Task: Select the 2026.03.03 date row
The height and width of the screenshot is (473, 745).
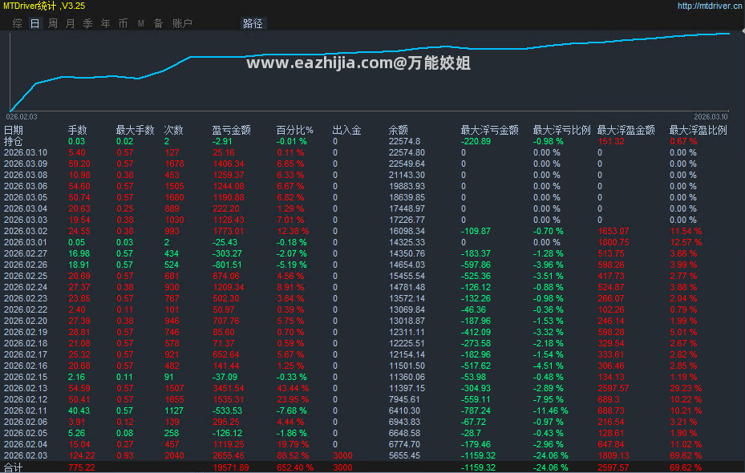Action: tap(26, 220)
